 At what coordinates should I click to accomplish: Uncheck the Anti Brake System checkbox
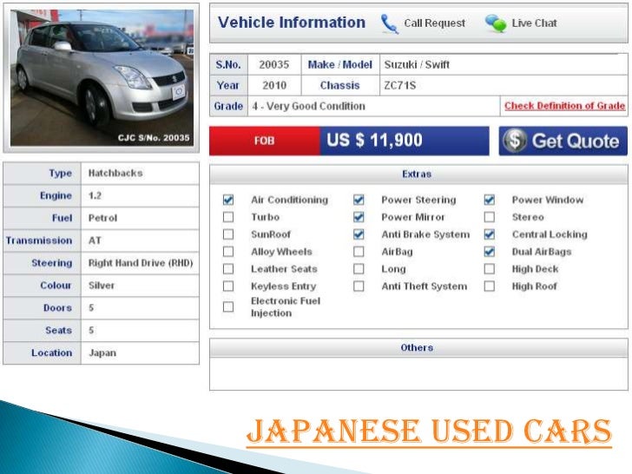(359, 234)
